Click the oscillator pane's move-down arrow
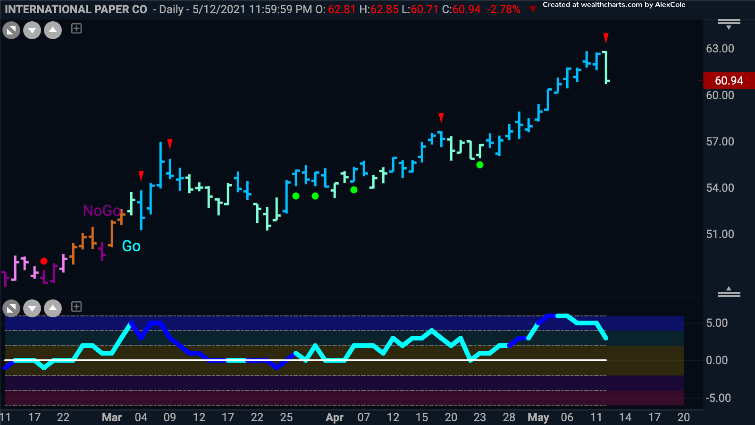This screenshot has height=425, width=755. point(32,309)
